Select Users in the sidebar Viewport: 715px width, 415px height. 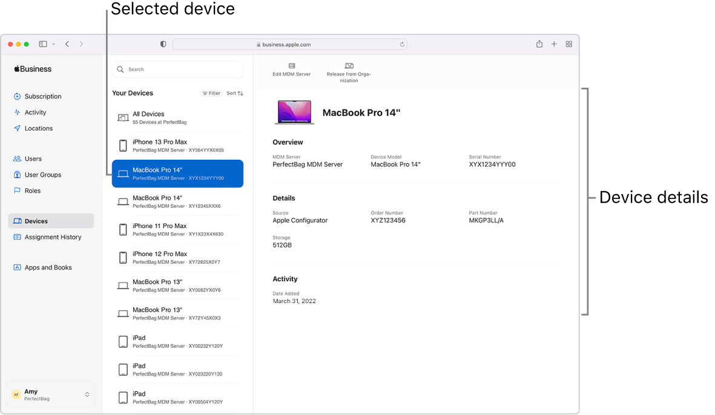click(x=33, y=158)
